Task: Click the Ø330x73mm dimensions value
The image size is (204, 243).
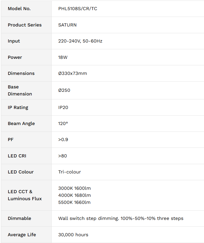Action: click(73, 73)
